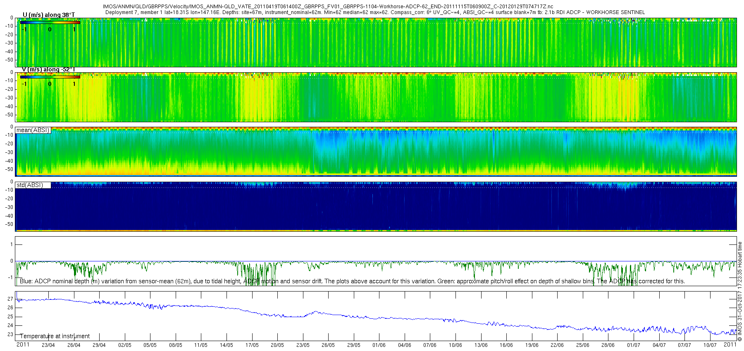Click the 10/07 date tick label

pyautogui.click(x=710, y=345)
